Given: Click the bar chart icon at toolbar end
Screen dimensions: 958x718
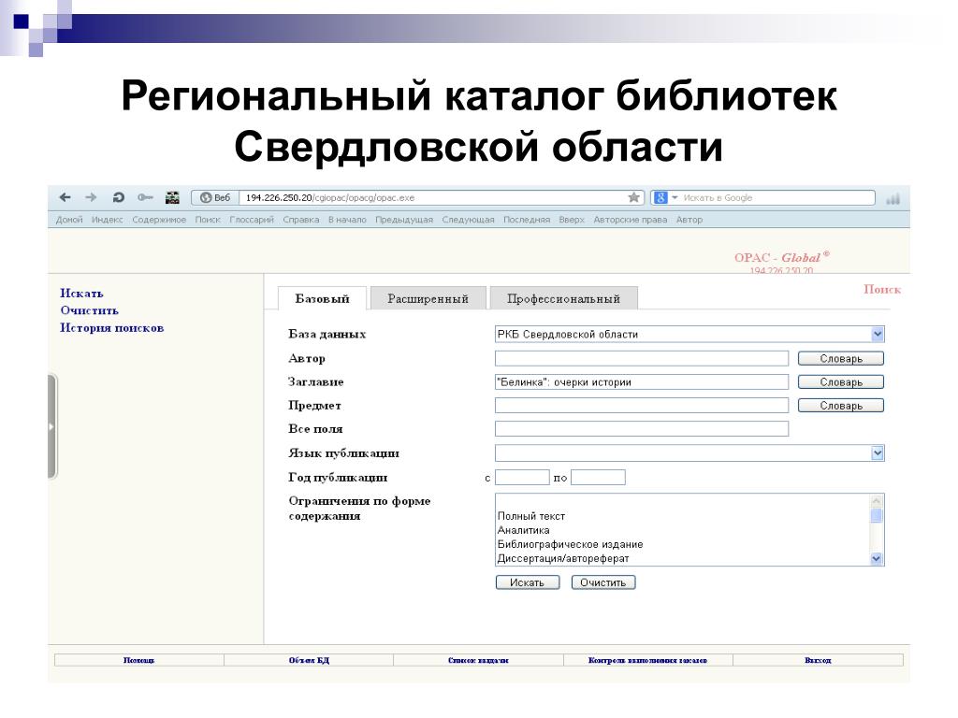Looking at the screenshot, I should (x=893, y=198).
